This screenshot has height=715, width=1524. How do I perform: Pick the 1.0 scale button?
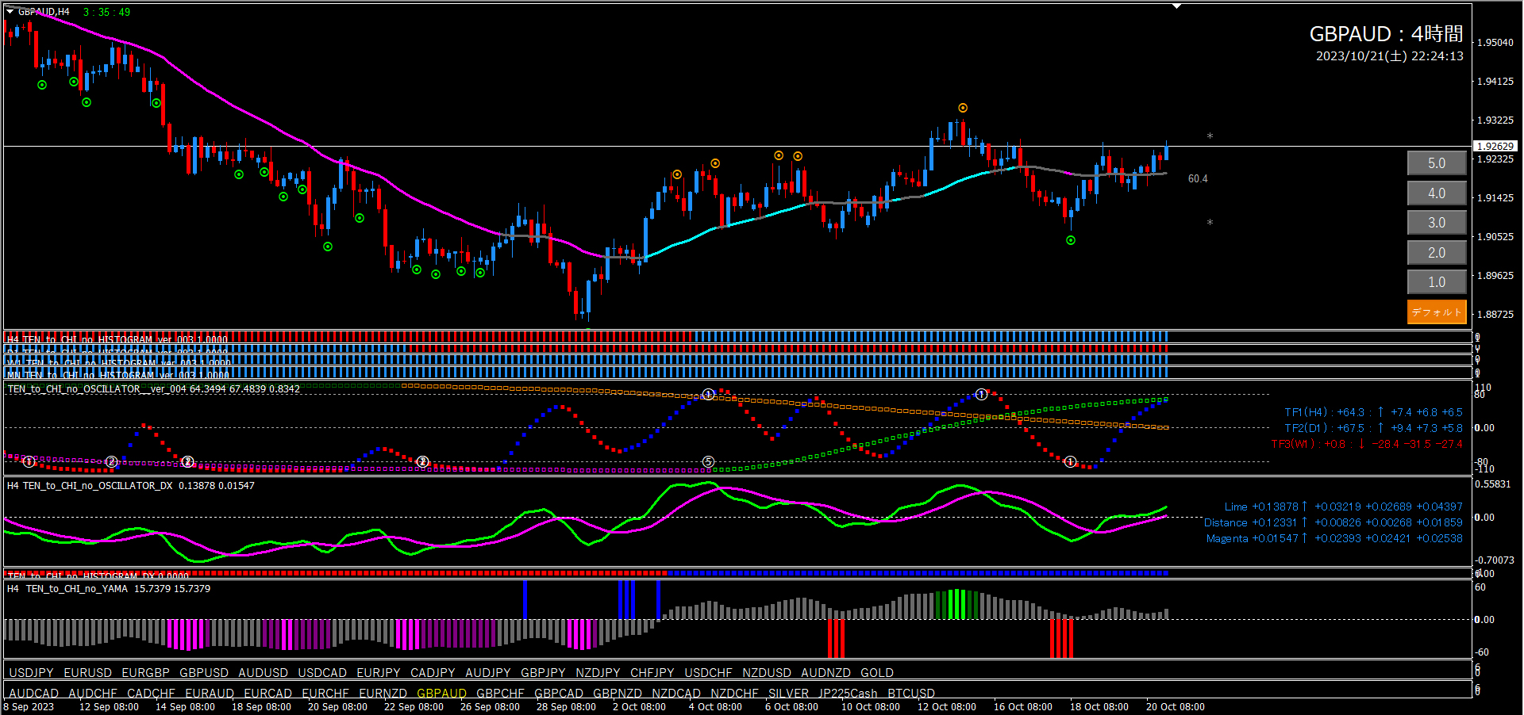tap(1437, 282)
